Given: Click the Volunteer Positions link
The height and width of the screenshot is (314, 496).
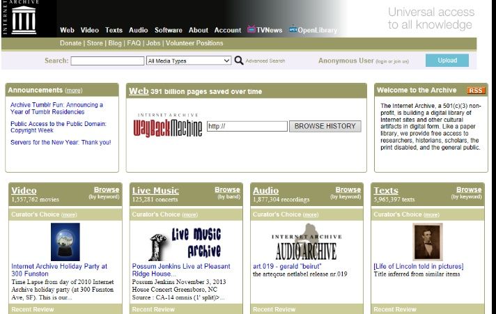Looking at the screenshot, I should (x=194, y=43).
